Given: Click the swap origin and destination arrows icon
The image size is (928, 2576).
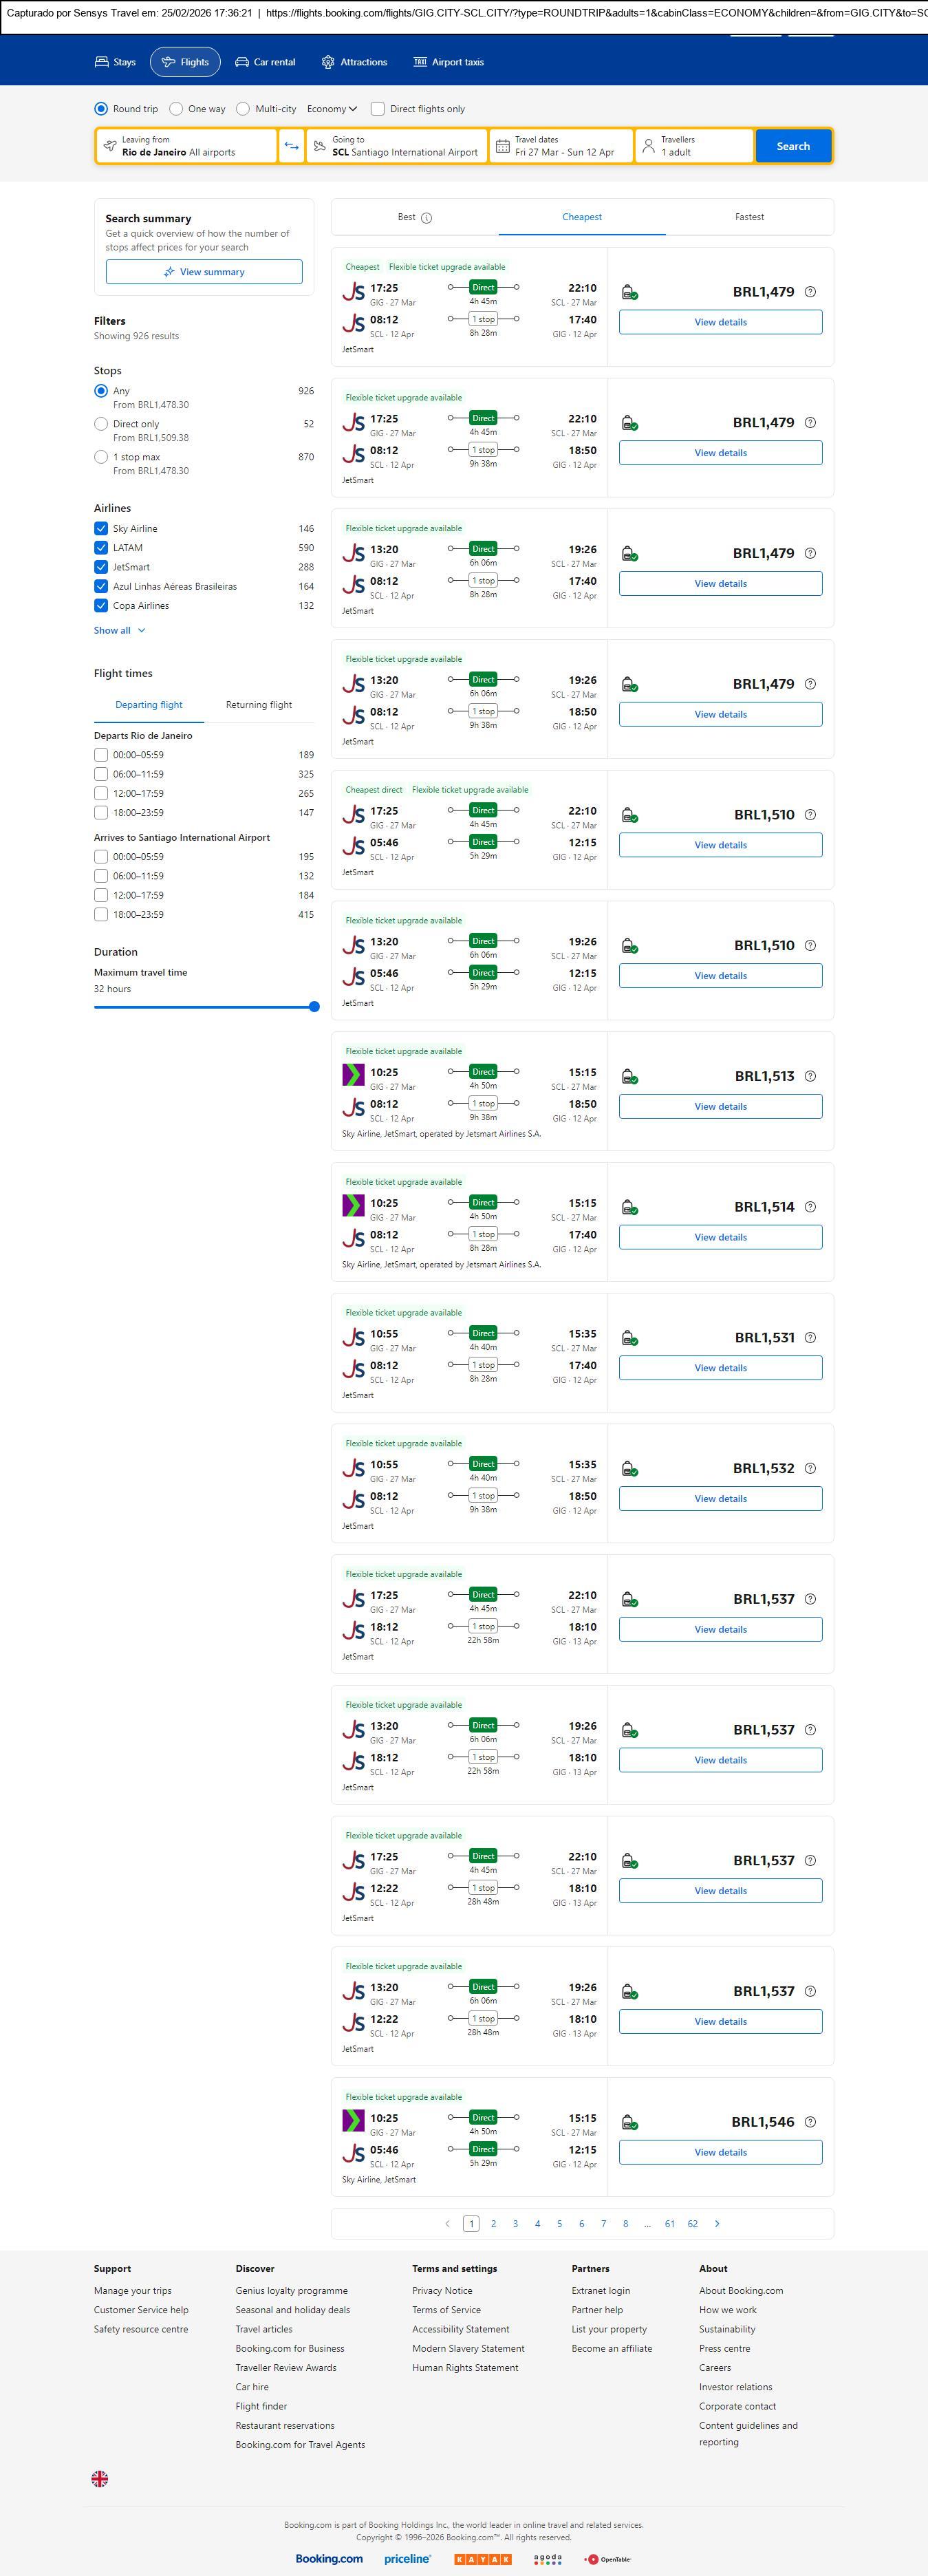Looking at the screenshot, I should [291, 146].
